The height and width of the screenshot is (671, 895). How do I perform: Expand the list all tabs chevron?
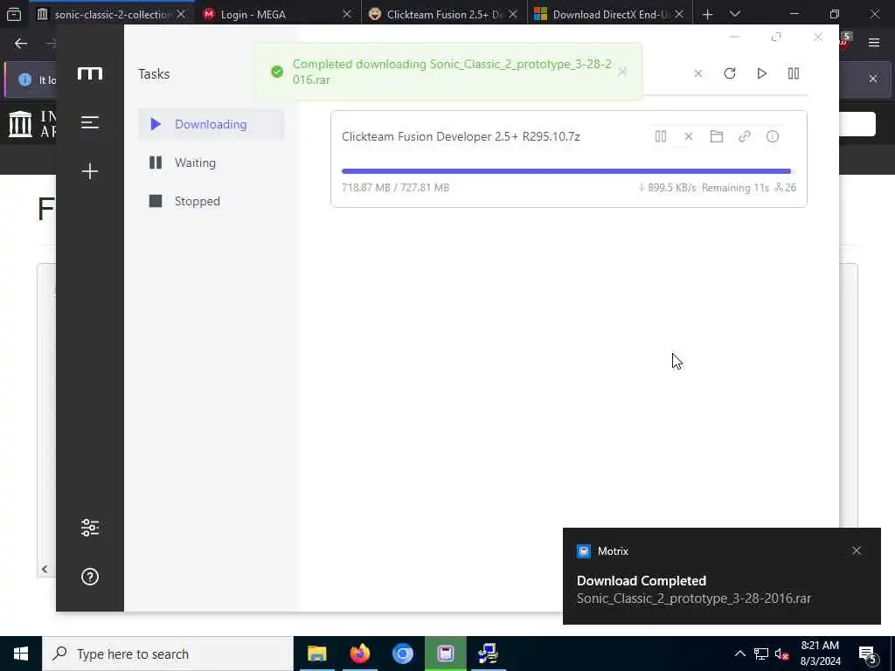click(x=735, y=14)
